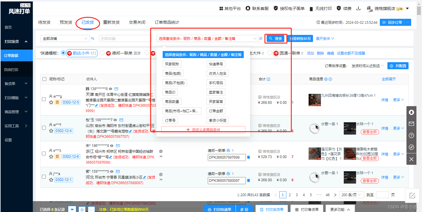Click the swap icon beside 全部店铺 dropdown
The height and width of the screenshot is (212, 422).
[x=93, y=38]
